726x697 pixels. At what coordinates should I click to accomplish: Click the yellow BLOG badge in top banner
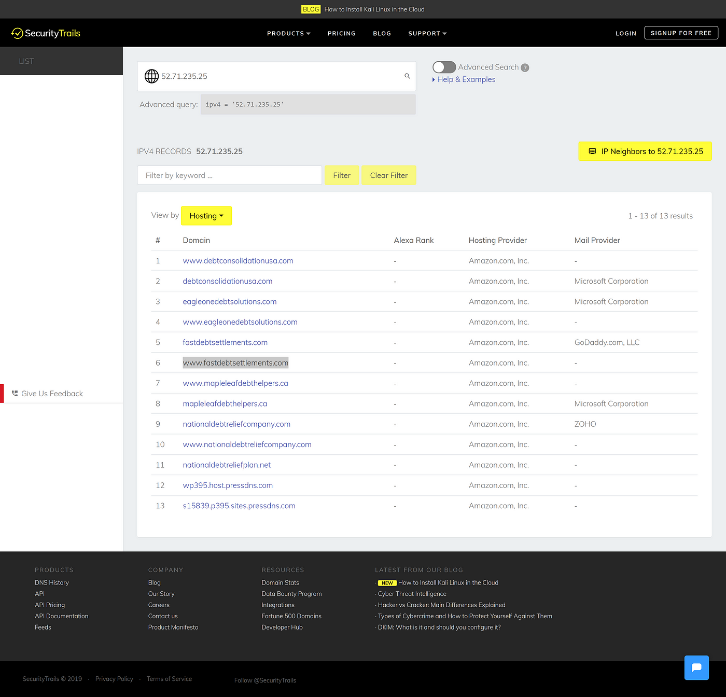311,9
